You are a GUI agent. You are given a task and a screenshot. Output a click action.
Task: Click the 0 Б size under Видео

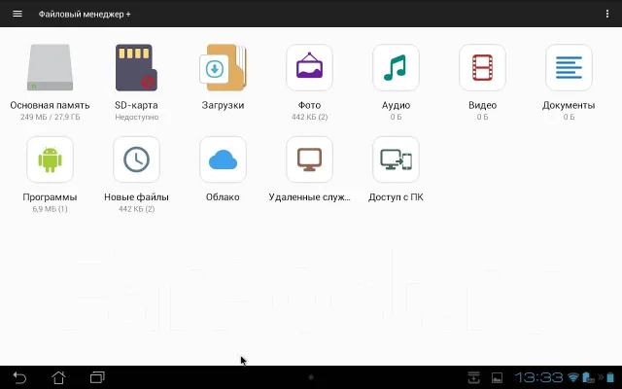tap(482, 117)
